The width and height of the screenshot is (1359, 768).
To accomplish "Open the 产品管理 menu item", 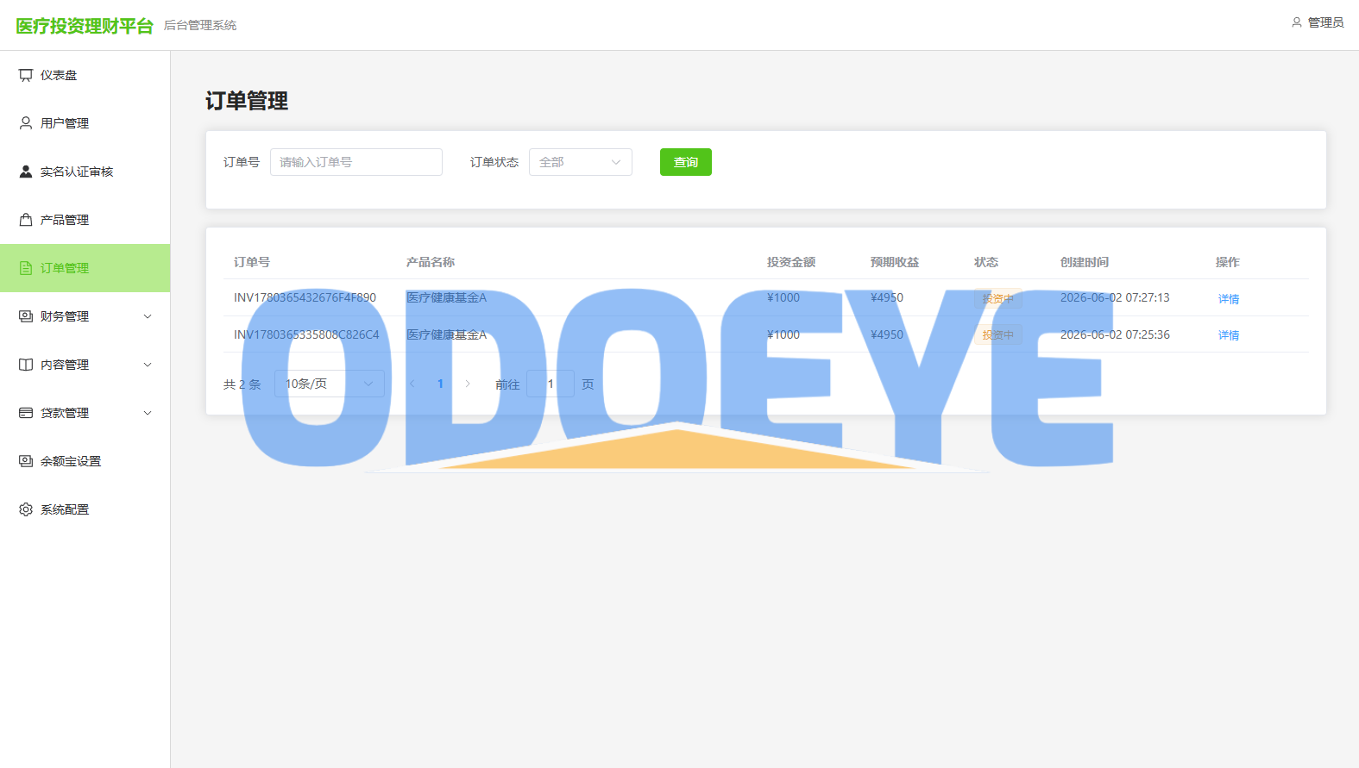I will pos(85,220).
